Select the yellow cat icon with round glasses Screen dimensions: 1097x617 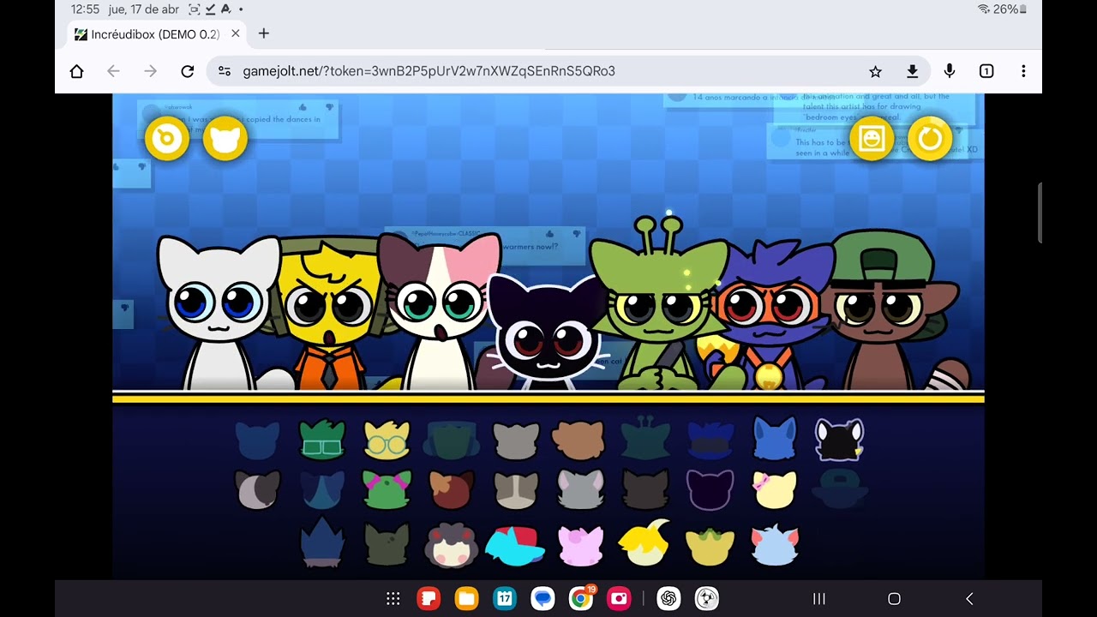coord(387,439)
